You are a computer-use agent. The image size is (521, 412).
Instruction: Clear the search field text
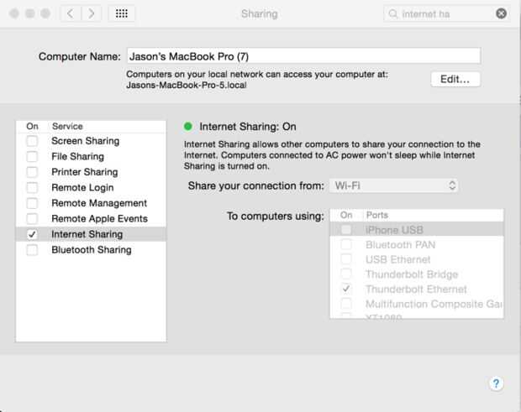click(x=501, y=13)
